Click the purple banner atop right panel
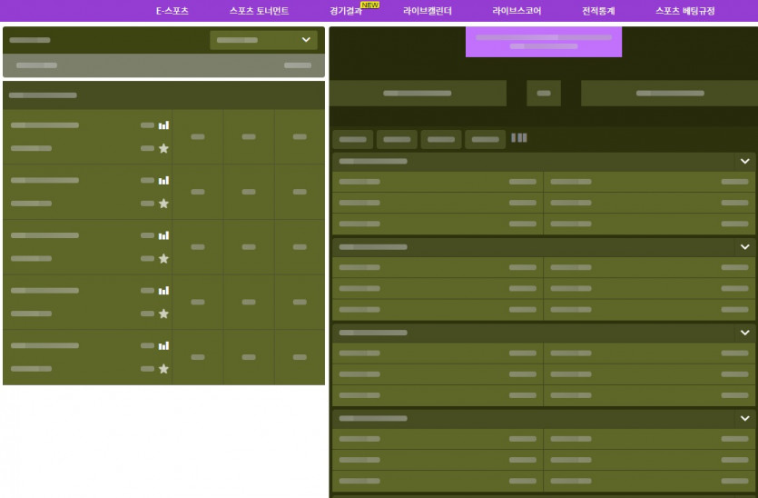Image resolution: width=758 pixels, height=498 pixels. tap(544, 42)
